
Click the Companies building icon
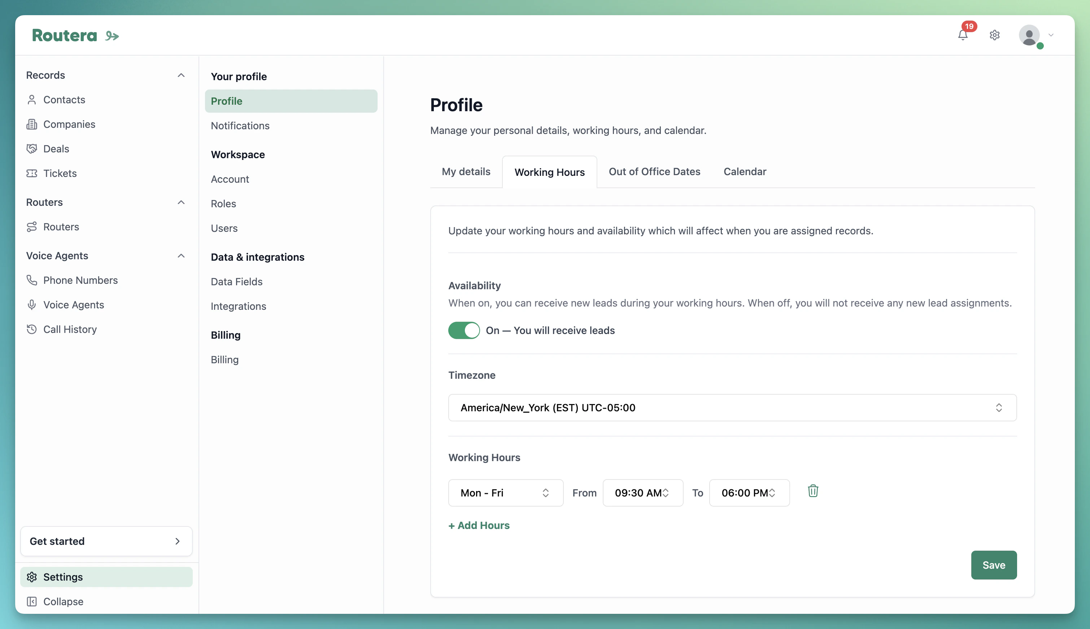tap(31, 125)
